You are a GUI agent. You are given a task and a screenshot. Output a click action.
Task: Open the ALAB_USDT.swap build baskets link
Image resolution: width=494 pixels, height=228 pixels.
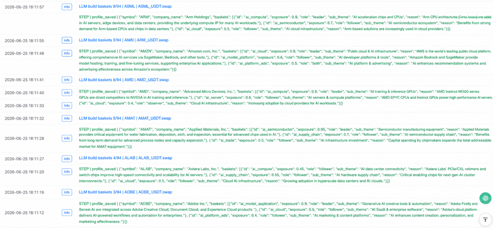pos(125,158)
